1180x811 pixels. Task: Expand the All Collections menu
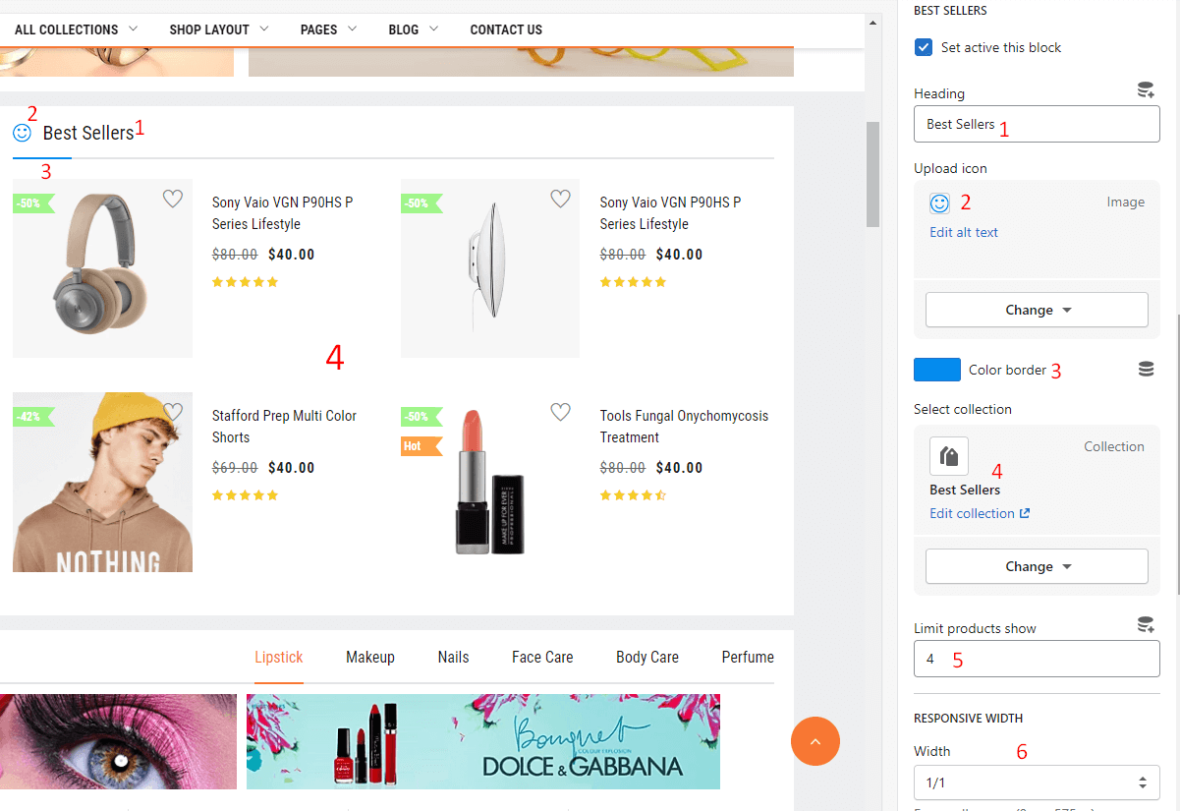tap(76, 29)
